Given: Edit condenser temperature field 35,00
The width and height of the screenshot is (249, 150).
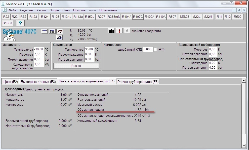Looking at the screenshot, I should pos(90,49).
